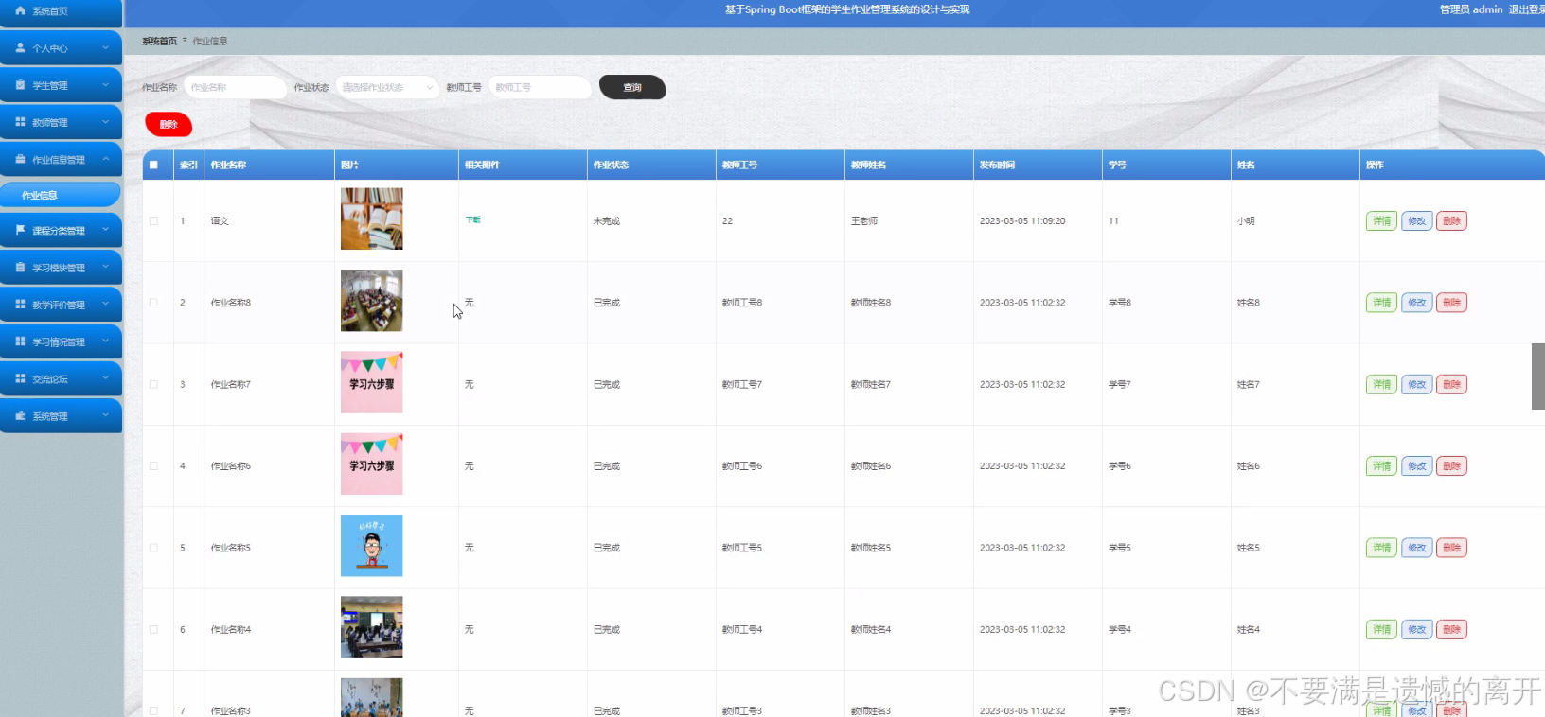The width and height of the screenshot is (1545, 717).
Task: Click the black 查询 search button
Action: (632, 87)
